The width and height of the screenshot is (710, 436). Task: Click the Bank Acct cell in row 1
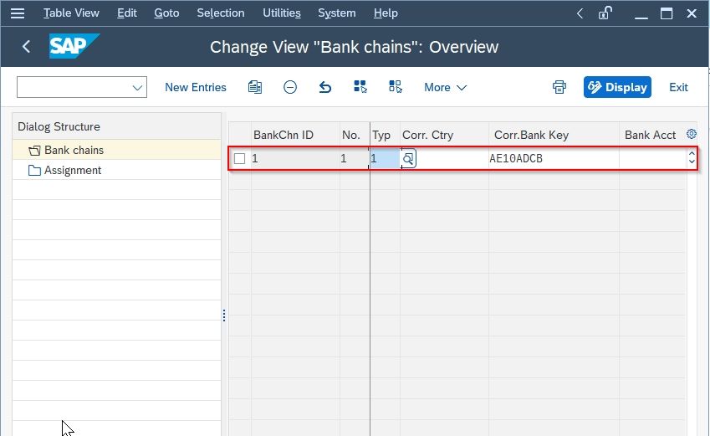click(x=652, y=159)
